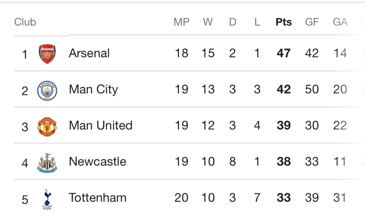Click the W wins column header

208,22
